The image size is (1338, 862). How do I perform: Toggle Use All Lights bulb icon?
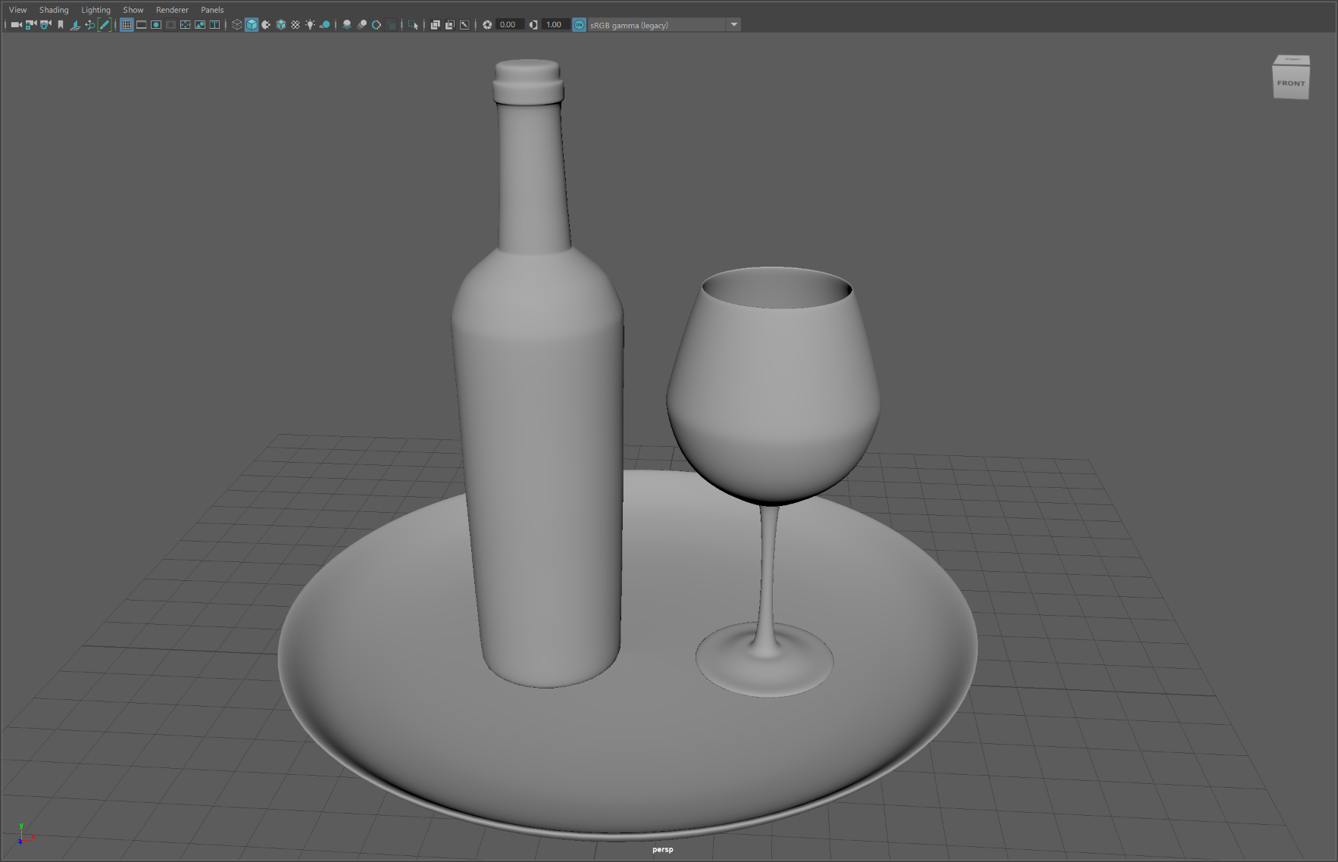click(310, 25)
